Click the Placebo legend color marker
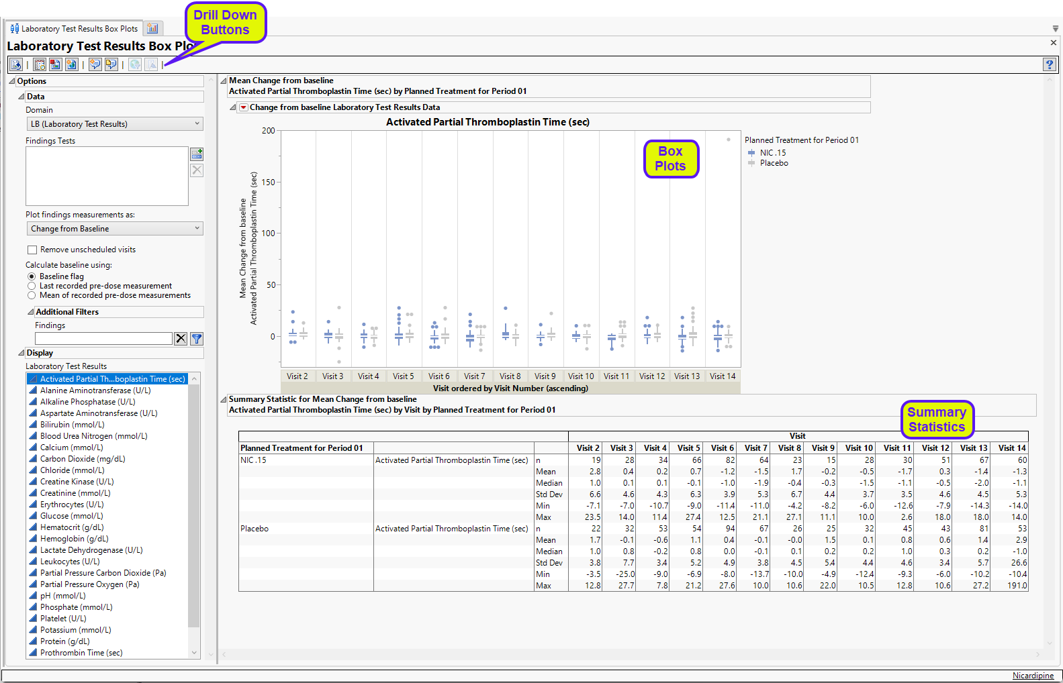This screenshot has height=683, width=1063. 751,163
